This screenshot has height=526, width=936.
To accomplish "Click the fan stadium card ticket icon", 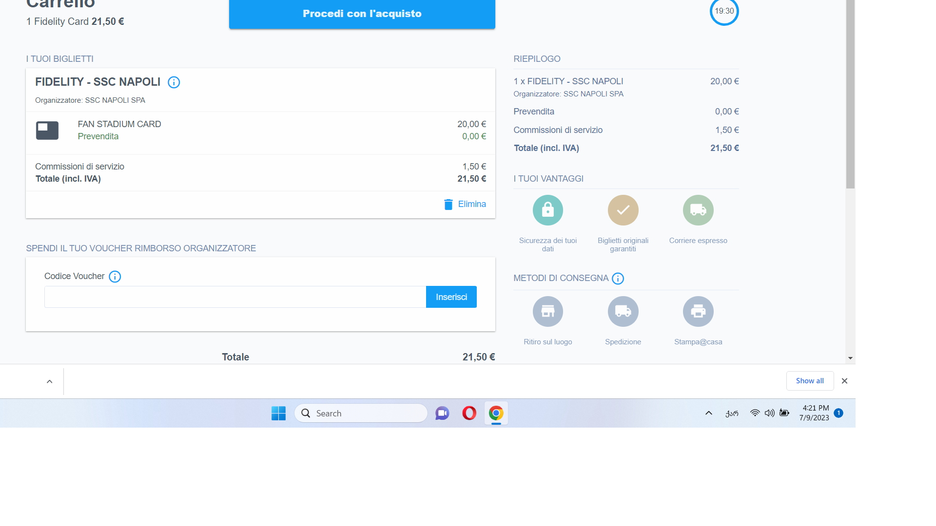I will coord(47,131).
